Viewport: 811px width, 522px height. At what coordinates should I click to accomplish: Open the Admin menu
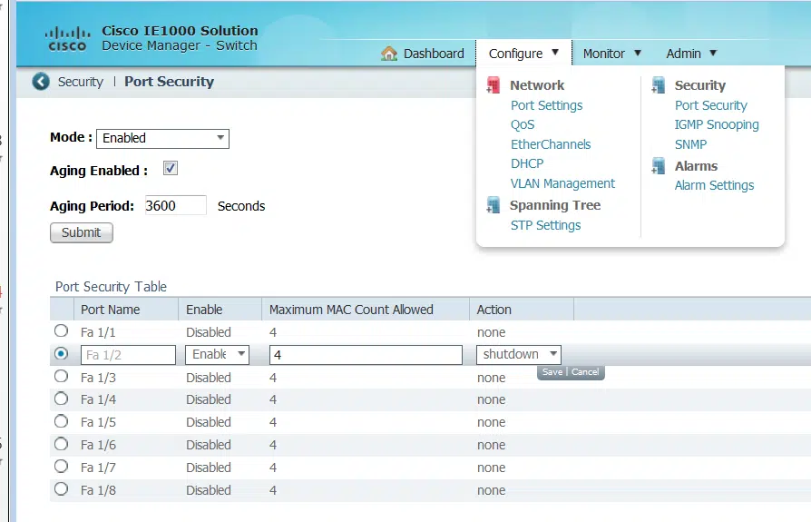pos(691,54)
